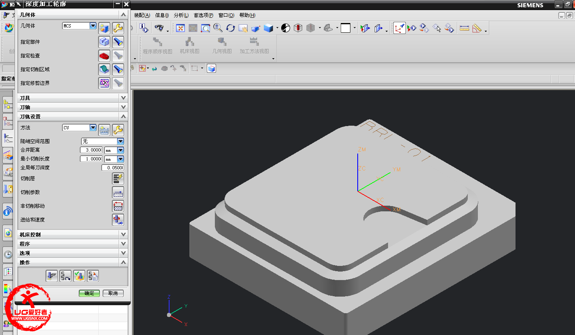
Task: Expand the 刀轴 section
Action: (123, 107)
